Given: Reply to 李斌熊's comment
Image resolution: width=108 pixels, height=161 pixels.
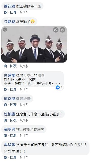Looking at the screenshot, I should pos(13,157).
